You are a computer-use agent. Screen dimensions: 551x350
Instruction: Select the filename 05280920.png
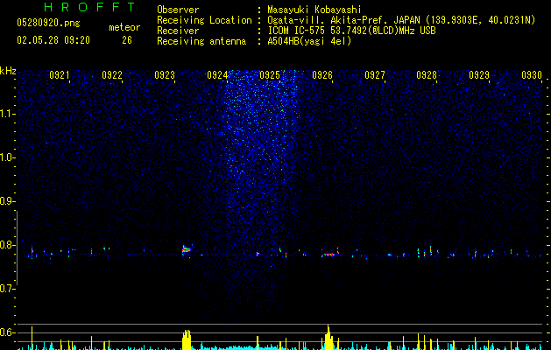coord(48,23)
